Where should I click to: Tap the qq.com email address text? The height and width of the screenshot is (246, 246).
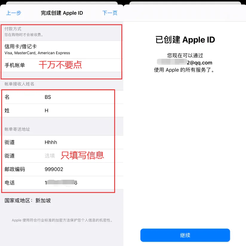[184, 63]
